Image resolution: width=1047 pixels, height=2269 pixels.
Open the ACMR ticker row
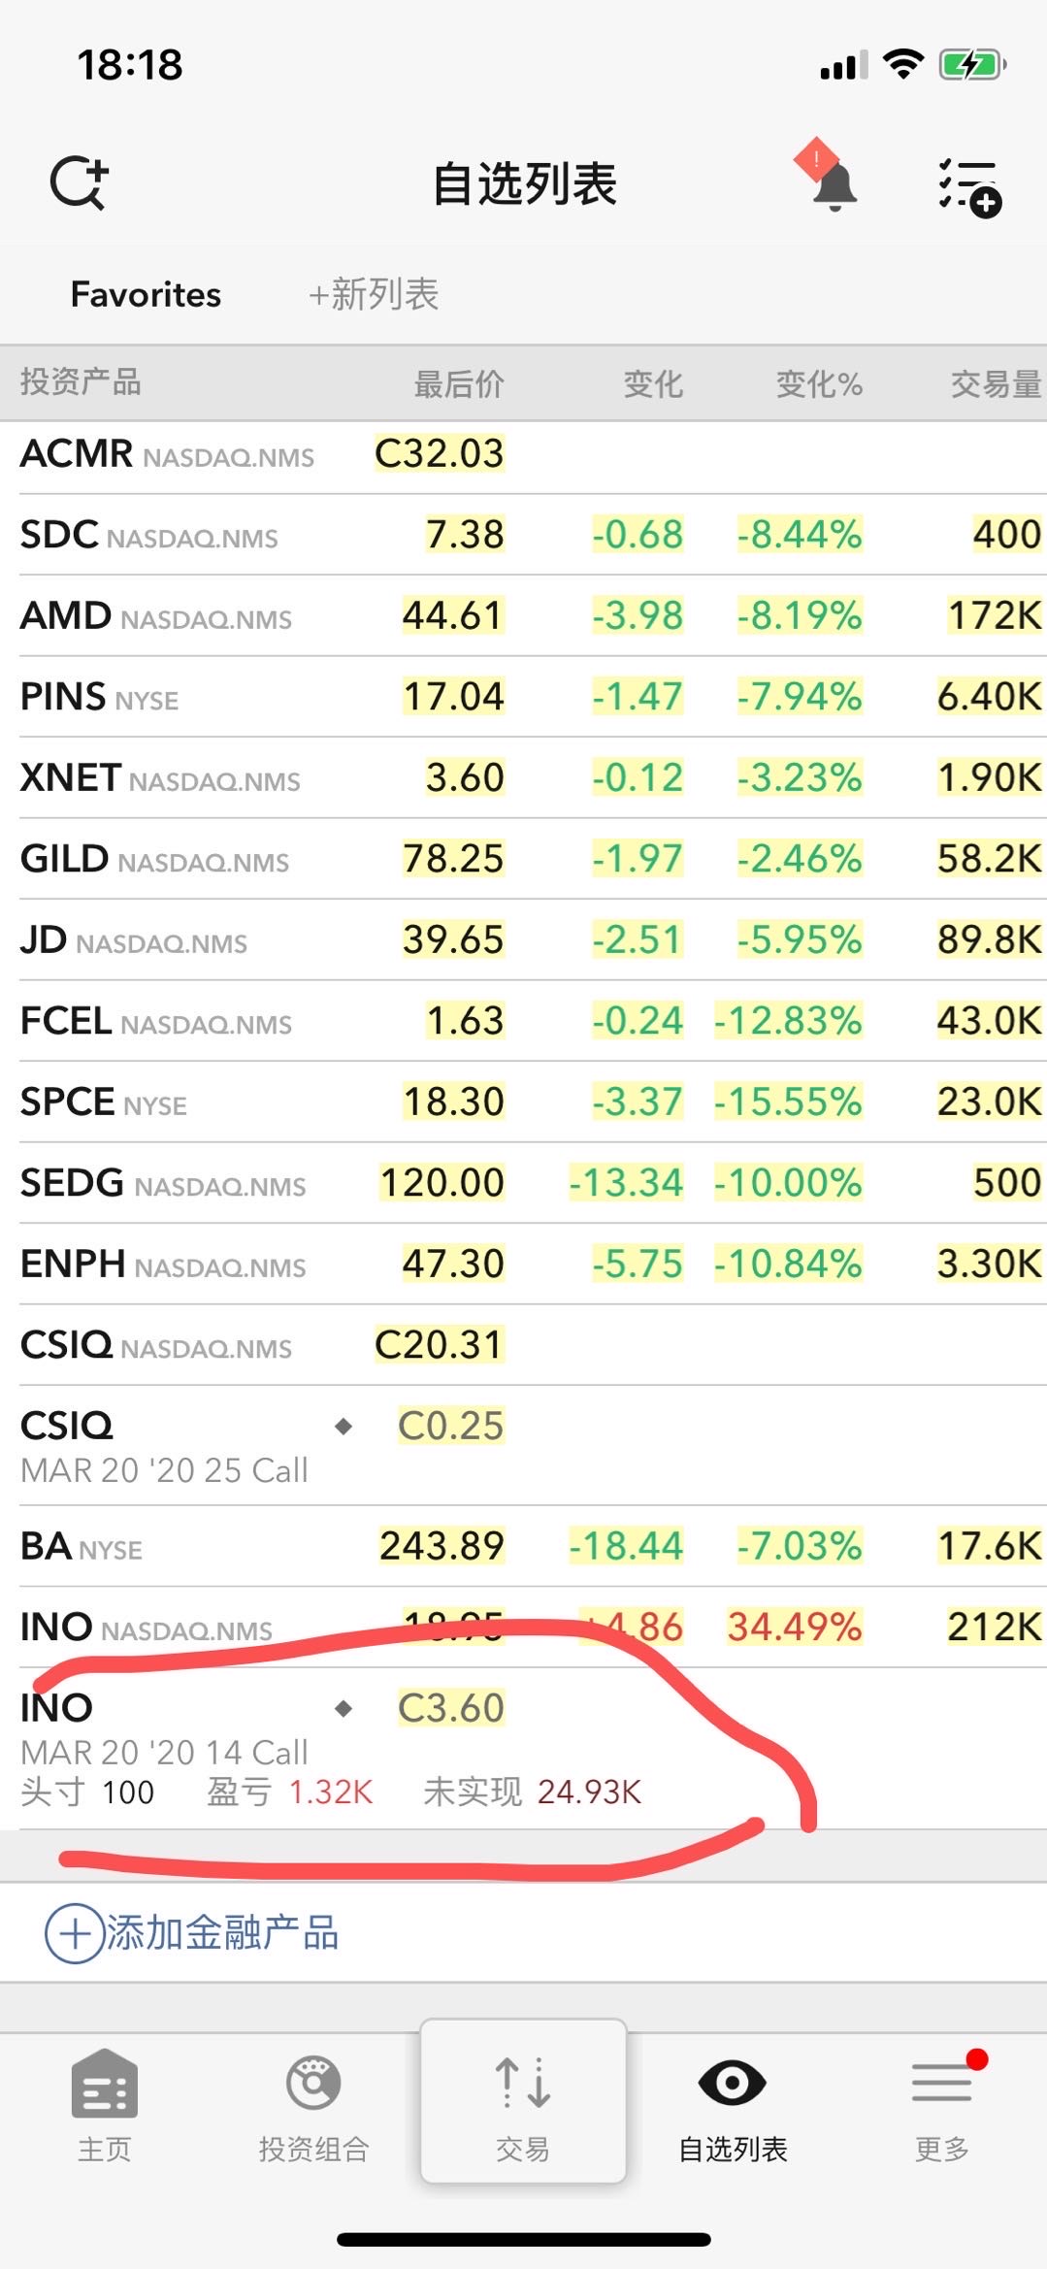pos(523,454)
